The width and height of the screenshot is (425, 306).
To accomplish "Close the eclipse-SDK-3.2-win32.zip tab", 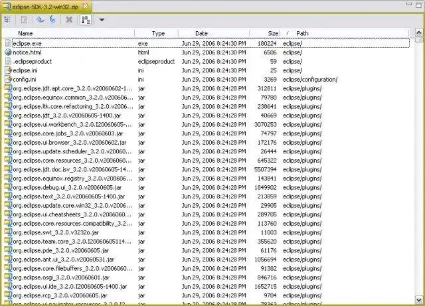I will pyautogui.click(x=86, y=7).
